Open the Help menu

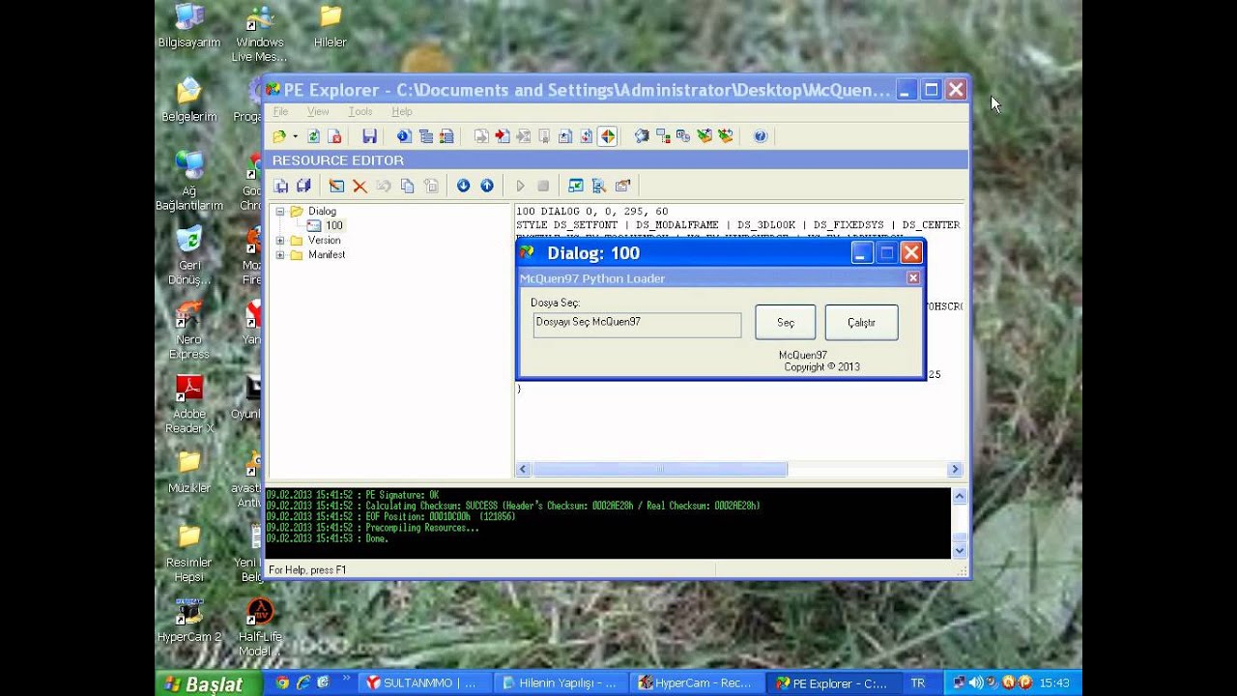401,112
